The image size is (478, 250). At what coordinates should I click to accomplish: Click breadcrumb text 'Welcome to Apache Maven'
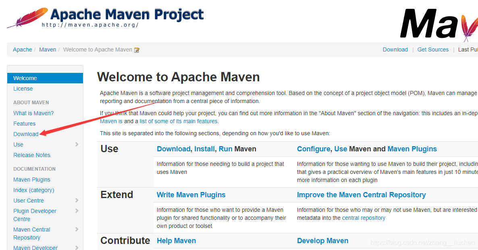click(x=98, y=50)
